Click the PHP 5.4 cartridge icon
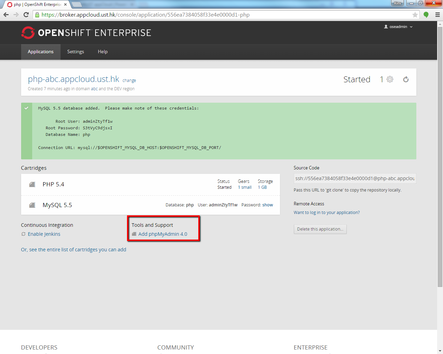The image size is (443, 354). [x=33, y=185]
